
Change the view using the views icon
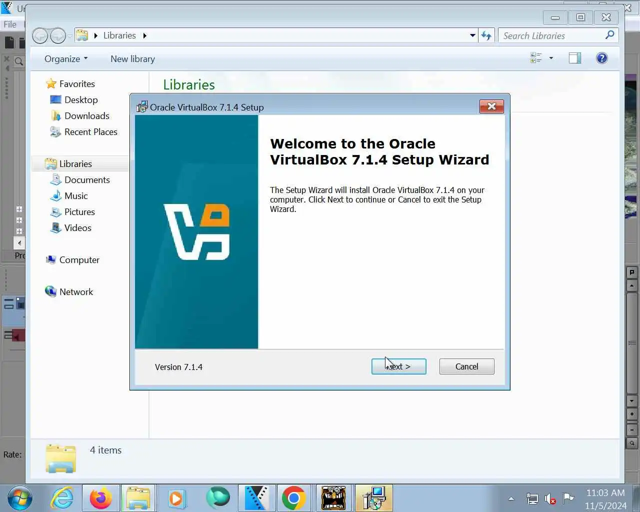536,58
